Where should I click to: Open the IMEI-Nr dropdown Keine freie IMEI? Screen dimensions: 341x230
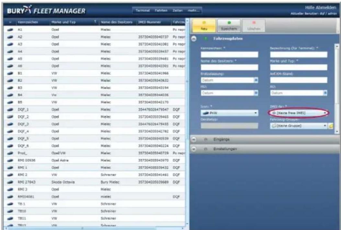tap(299, 113)
